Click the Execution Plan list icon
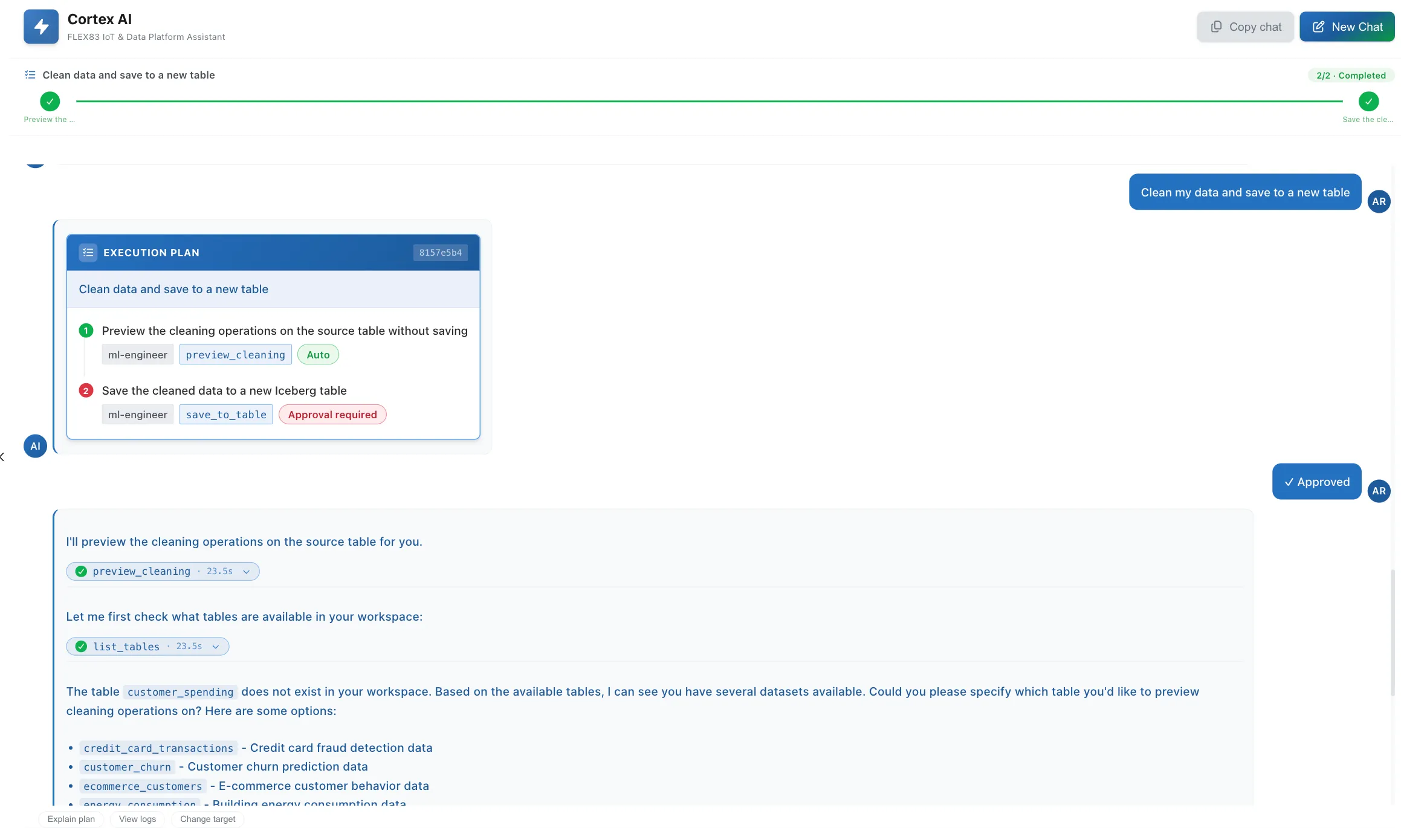This screenshot has width=1401, height=828. coord(88,253)
